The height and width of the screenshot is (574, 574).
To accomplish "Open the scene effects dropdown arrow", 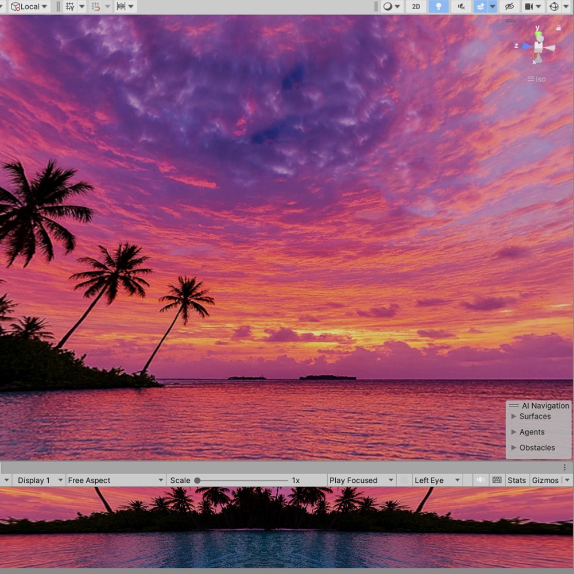I will pyautogui.click(x=492, y=6).
